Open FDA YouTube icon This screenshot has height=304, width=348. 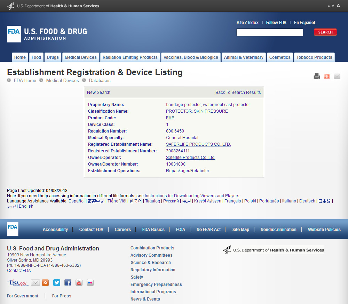(79, 283)
